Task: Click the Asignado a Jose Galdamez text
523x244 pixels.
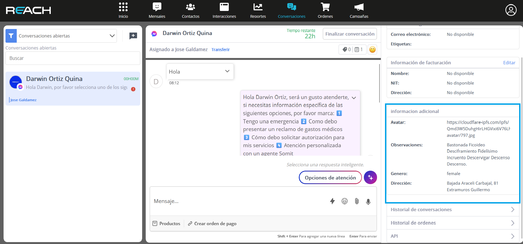Action: click(178, 50)
